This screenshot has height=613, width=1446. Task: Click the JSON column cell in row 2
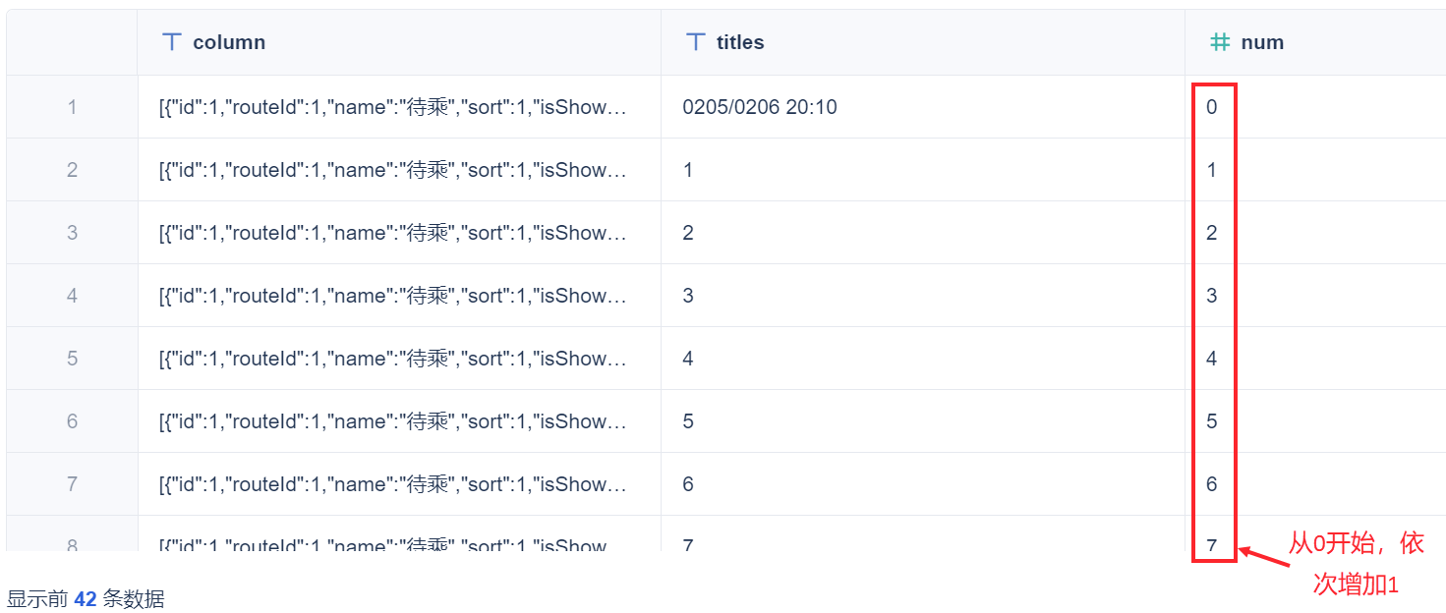[x=393, y=170]
